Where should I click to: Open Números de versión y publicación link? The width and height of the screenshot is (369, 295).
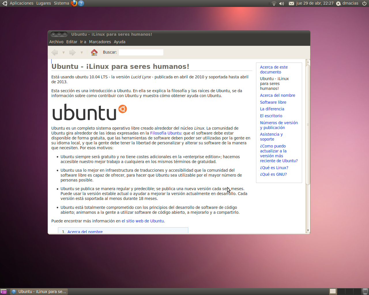click(279, 125)
